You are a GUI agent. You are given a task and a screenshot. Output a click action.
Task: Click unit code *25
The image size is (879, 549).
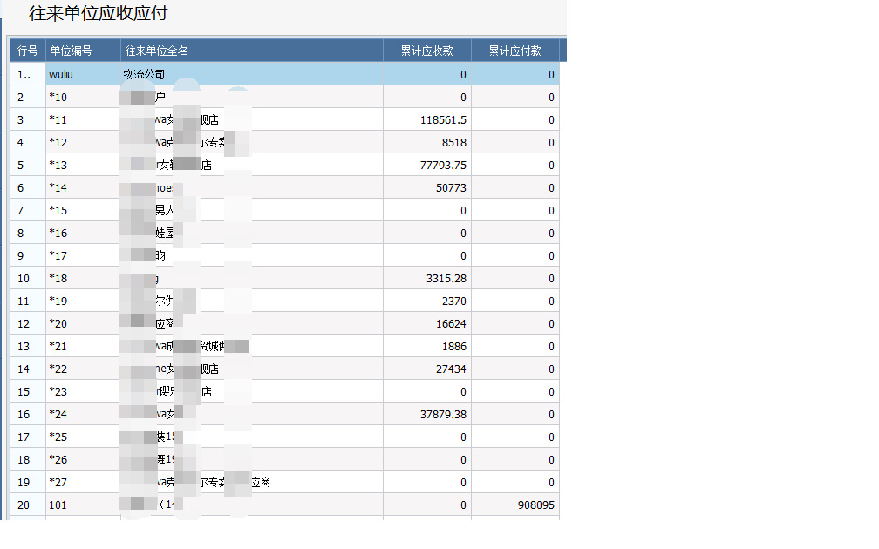83,437
